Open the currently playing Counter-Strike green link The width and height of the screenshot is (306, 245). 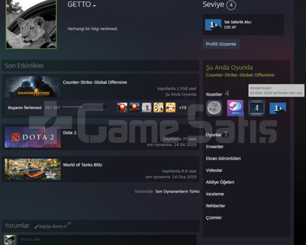coord(240,75)
